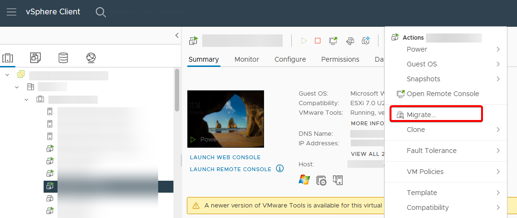Click the LAUNCH WEB CONSOLE link
This screenshot has height=218, width=517.
pyautogui.click(x=225, y=157)
